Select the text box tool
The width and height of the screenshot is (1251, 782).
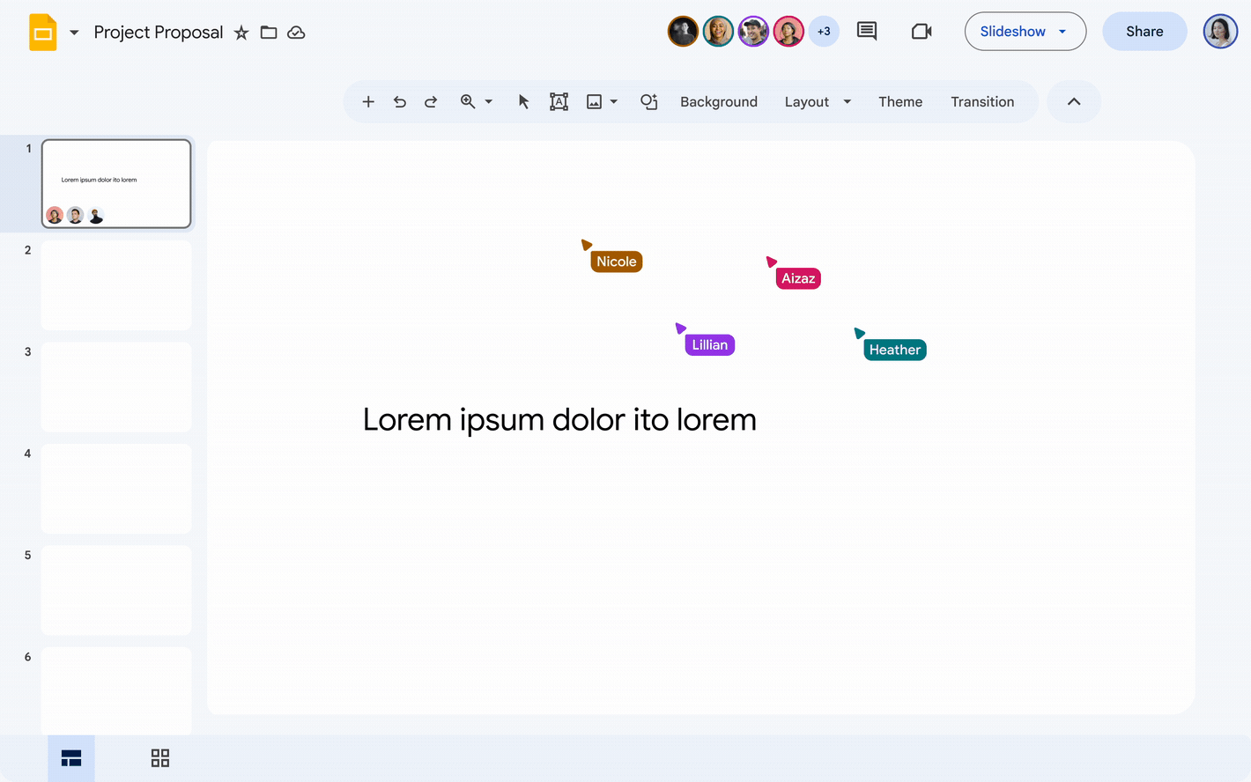pyautogui.click(x=559, y=102)
